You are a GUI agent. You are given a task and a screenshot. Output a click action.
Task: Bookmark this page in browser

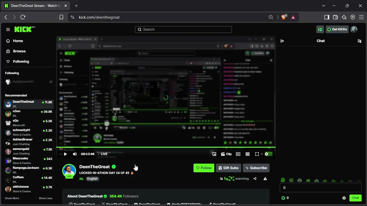pos(61,17)
